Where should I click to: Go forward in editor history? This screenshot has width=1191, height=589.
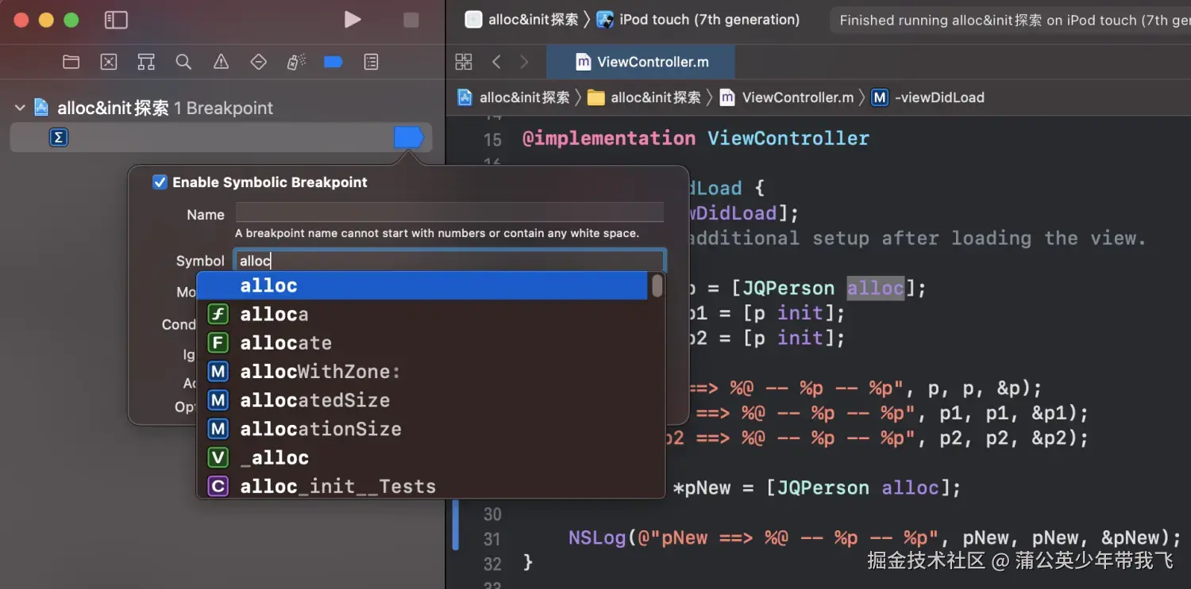[x=524, y=62]
